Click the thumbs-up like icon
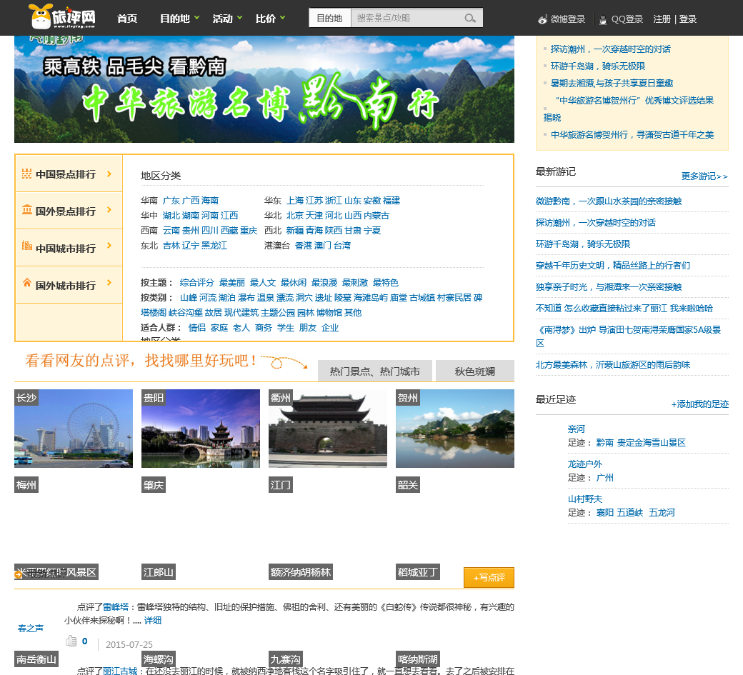743x675 pixels. [71, 641]
